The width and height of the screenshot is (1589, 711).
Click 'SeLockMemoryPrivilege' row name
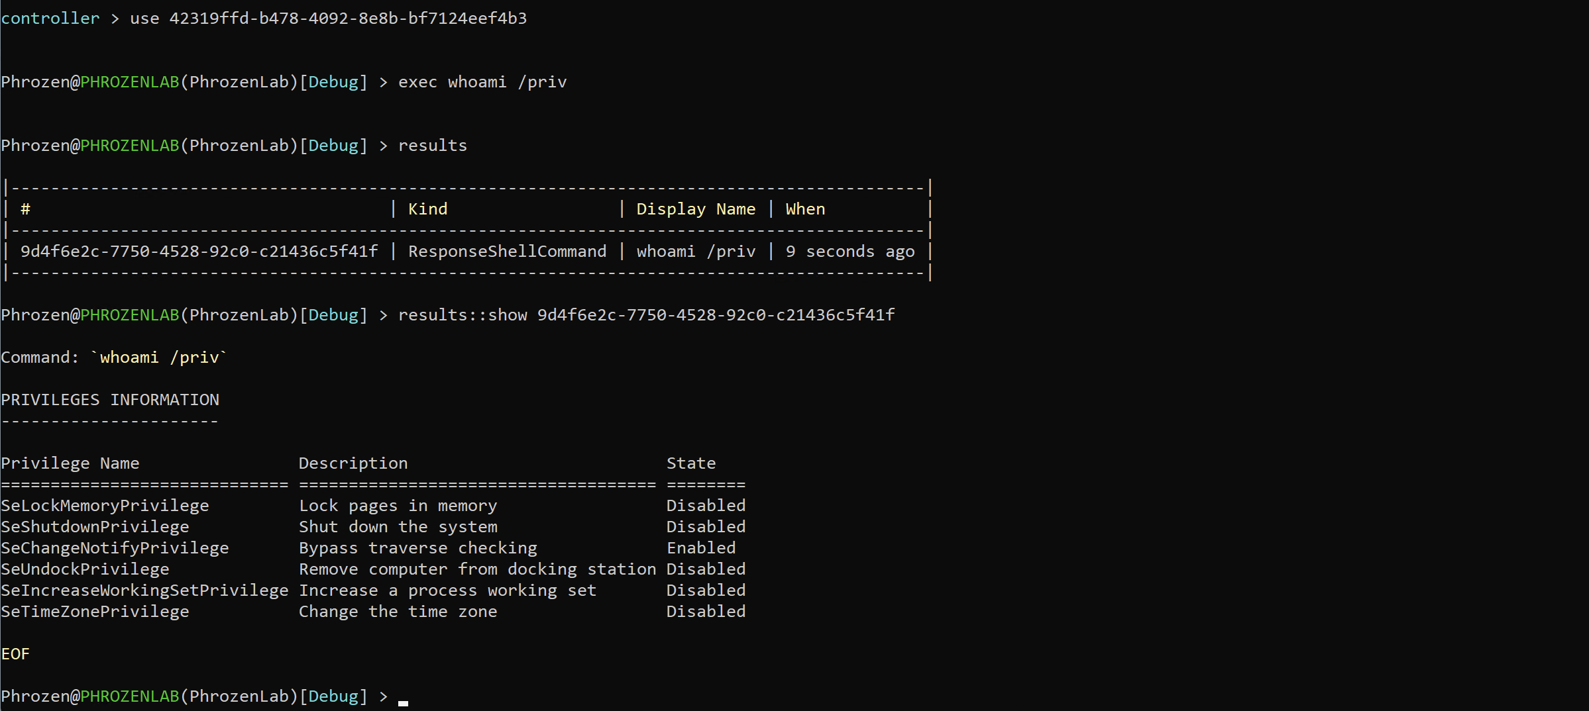pos(105,506)
